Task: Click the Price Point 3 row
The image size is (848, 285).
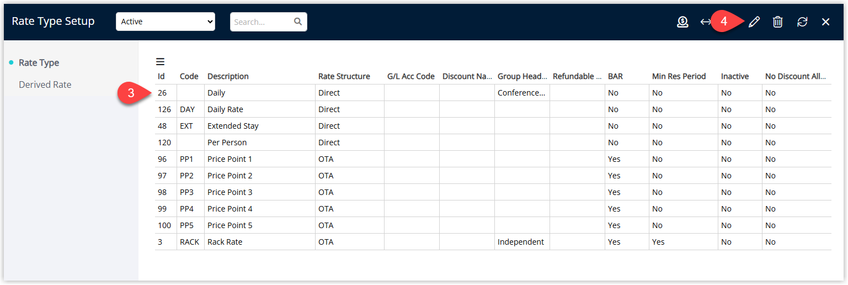Action: click(493, 192)
